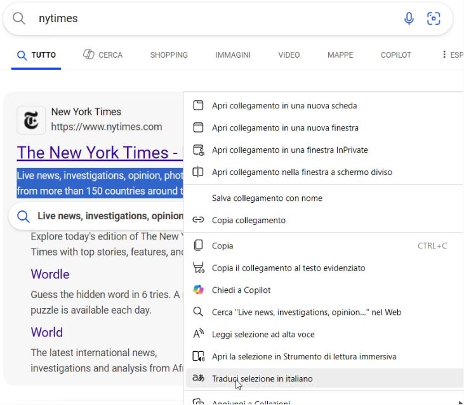The width and height of the screenshot is (464, 405).
Task: Open the COPILOT tab
Action: tap(396, 55)
